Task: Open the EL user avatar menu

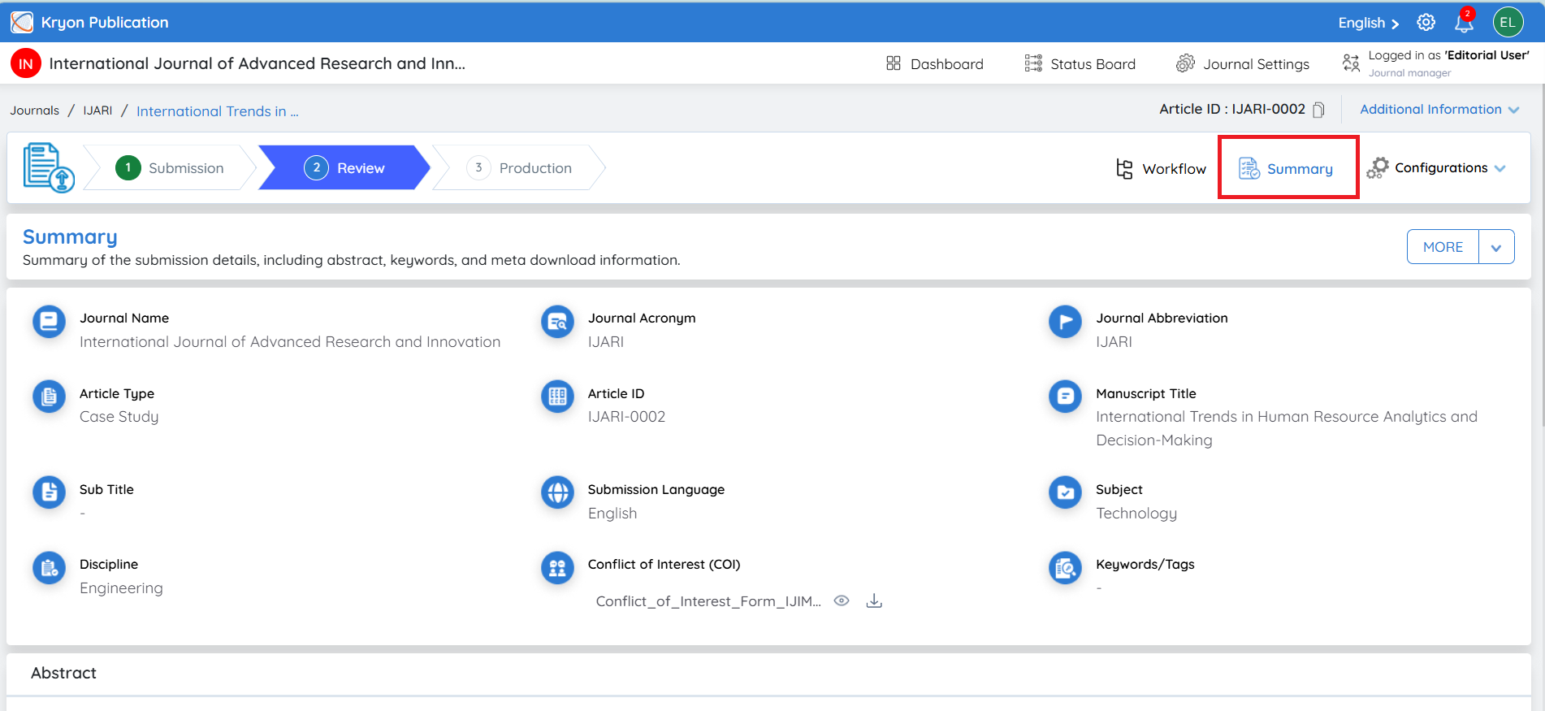Action: (1508, 22)
